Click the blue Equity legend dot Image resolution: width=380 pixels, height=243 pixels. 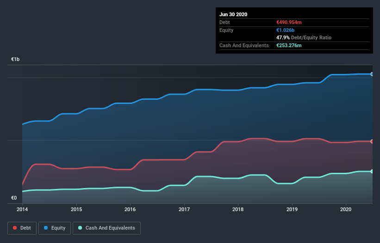[46, 228]
